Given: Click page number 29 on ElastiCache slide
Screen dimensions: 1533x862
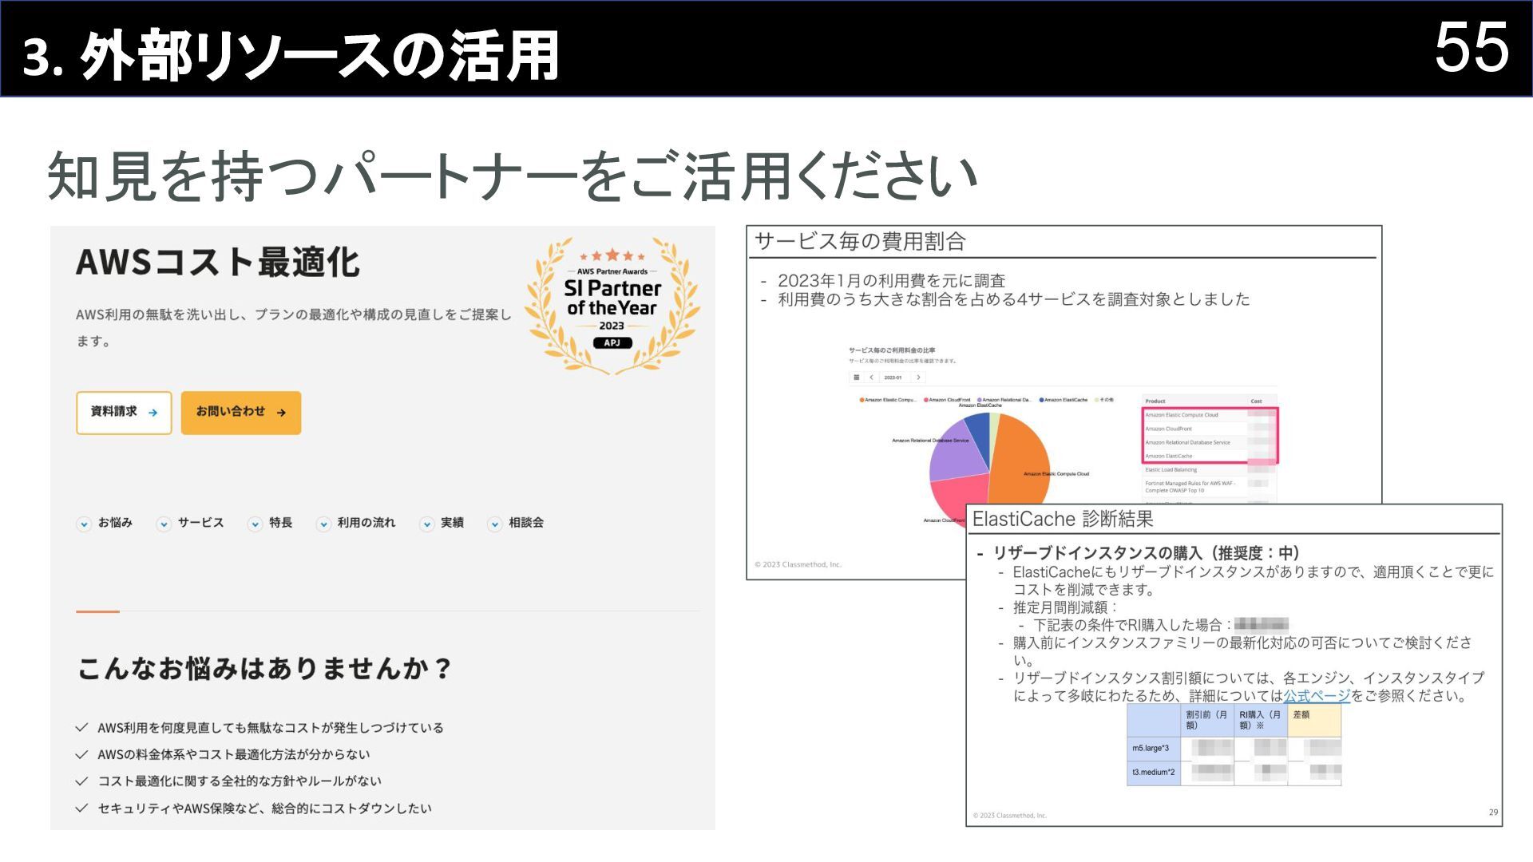Looking at the screenshot, I should [x=1493, y=813].
